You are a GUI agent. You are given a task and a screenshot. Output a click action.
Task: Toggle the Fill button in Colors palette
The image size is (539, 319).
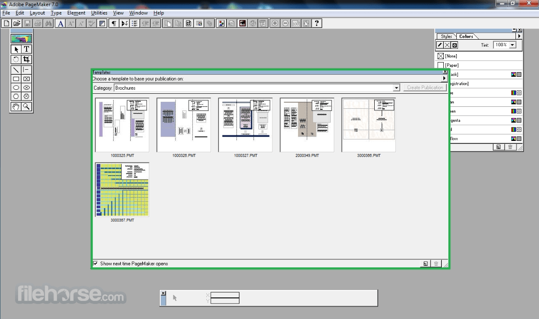click(447, 45)
